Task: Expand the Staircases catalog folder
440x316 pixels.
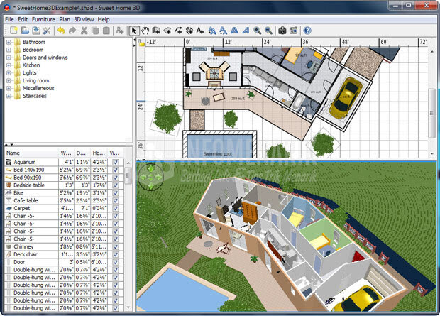Action: click(9, 96)
